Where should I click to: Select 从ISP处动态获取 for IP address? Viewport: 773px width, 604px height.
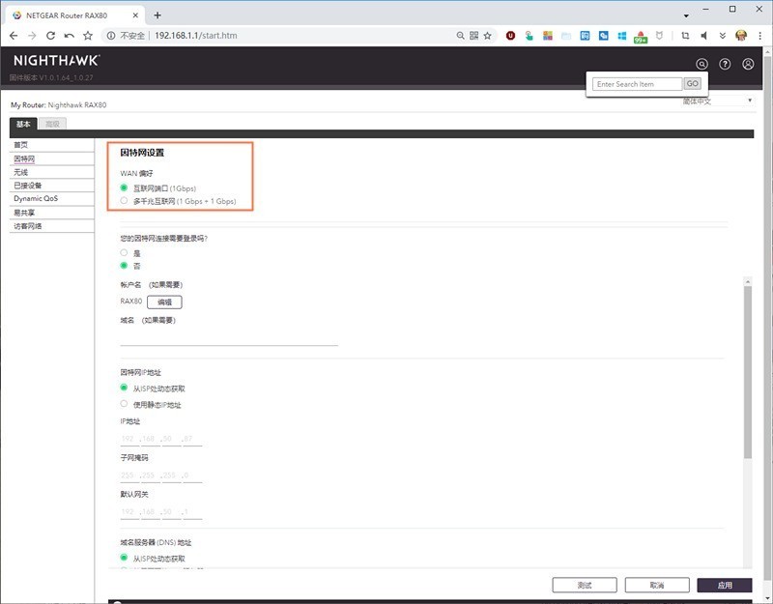124,388
